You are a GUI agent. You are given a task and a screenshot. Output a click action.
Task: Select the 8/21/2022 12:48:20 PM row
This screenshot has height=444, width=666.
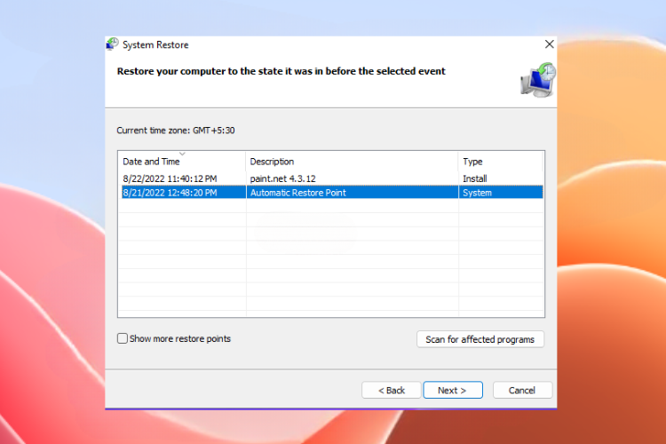(332, 192)
